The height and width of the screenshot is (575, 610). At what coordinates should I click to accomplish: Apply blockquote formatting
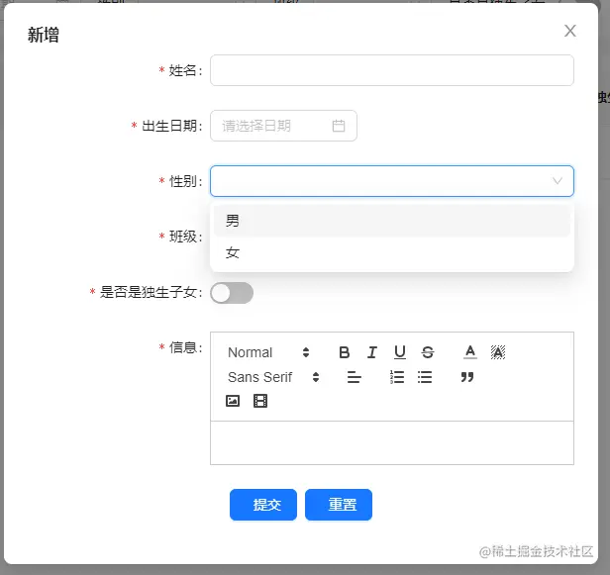[x=467, y=377]
